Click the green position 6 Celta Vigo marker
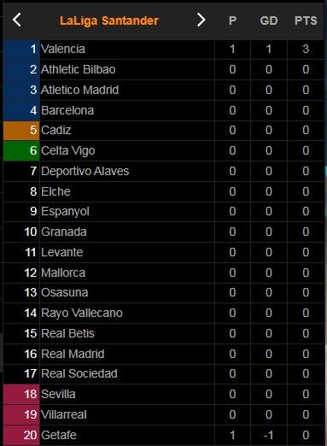The height and width of the screenshot is (446, 327). [21, 150]
